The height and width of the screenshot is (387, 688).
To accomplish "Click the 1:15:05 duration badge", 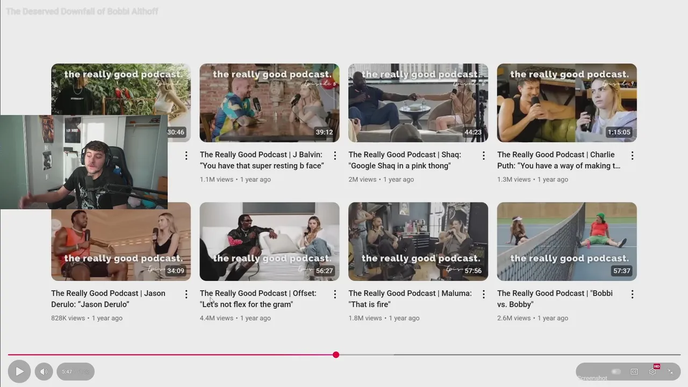I will pos(619,132).
